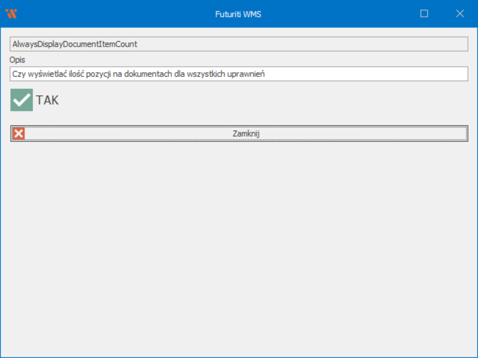Click the word 'uprawnień' in description
This screenshot has height=358, width=478.
pos(247,74)
